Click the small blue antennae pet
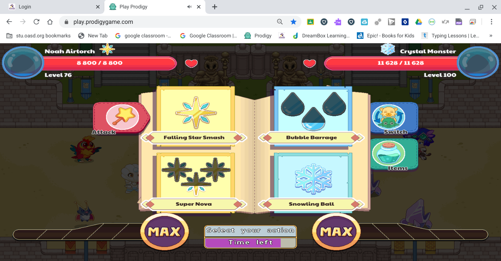 click(84, 212)
